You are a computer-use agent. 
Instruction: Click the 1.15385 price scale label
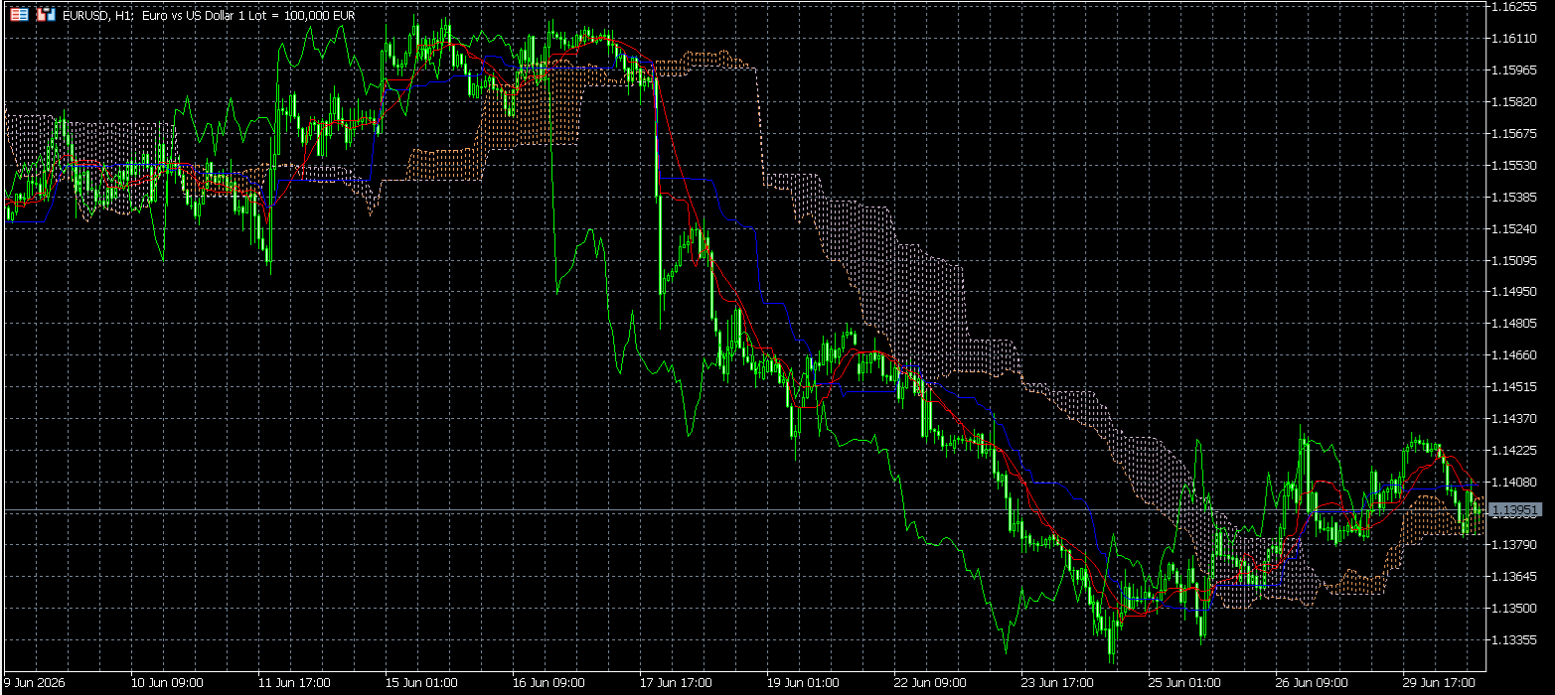click(1515, 197)
